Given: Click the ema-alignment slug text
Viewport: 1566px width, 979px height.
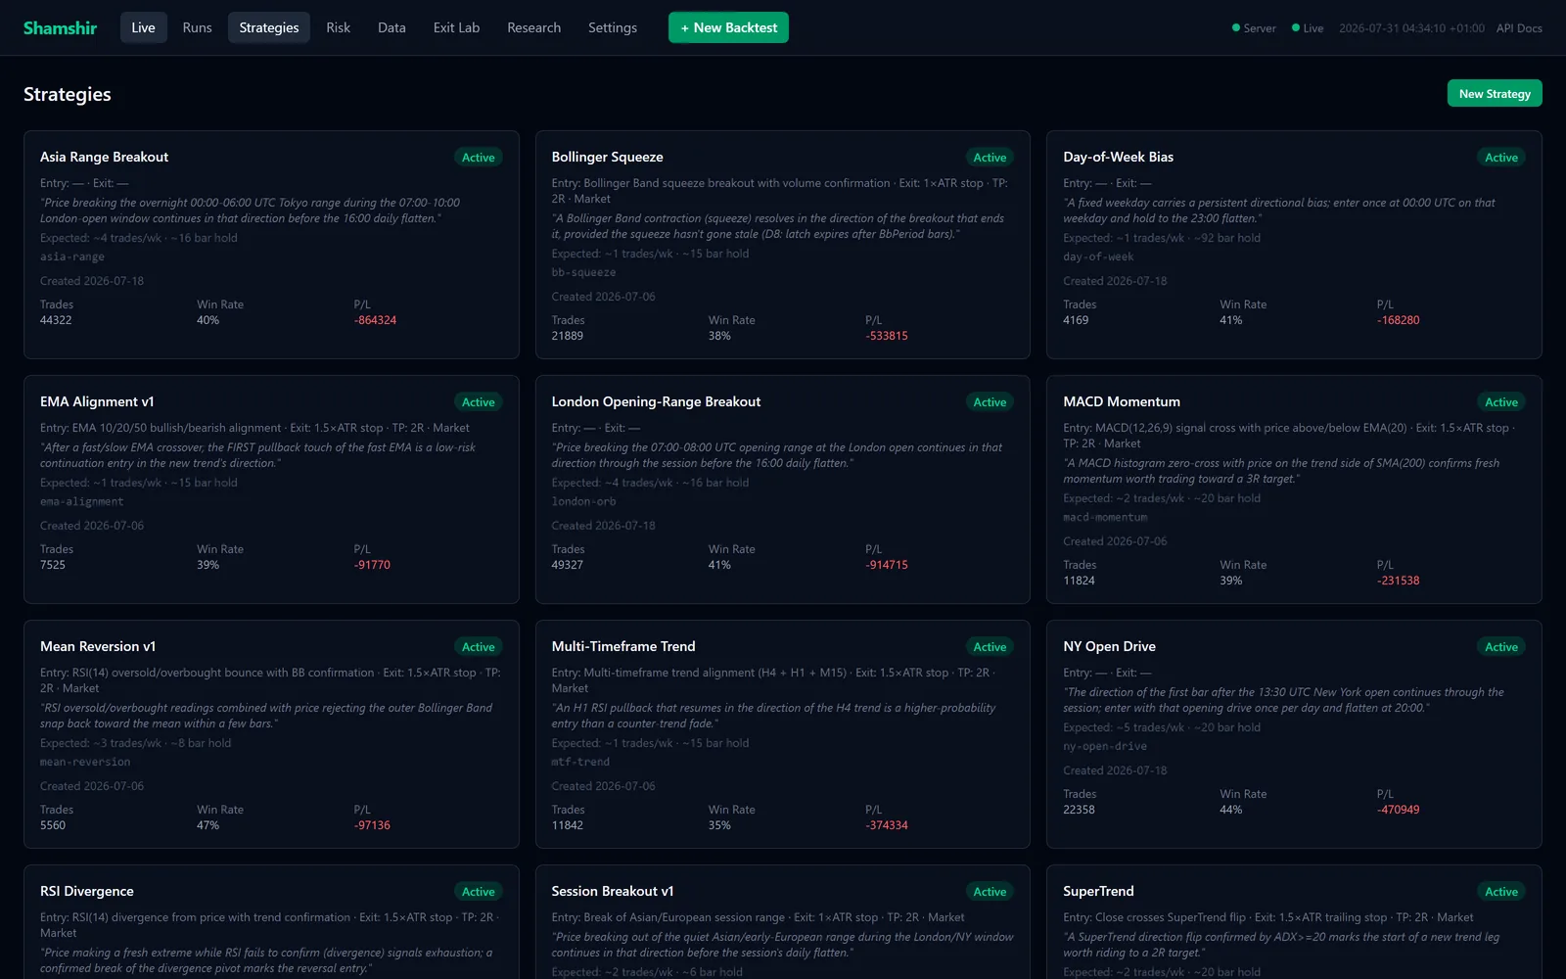Looking at the screenshot, I should (x=82, y=501).
